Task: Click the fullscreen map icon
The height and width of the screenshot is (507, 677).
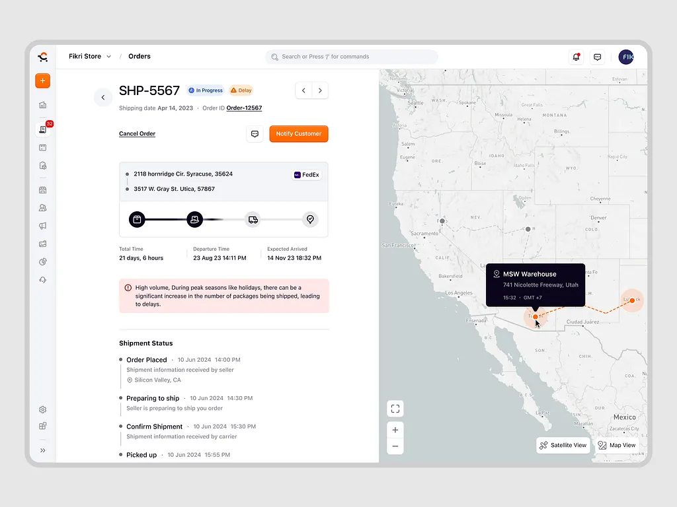Action: click(x=395, y=409)
